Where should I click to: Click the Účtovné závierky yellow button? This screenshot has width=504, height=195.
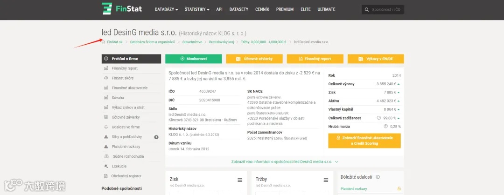254,59
